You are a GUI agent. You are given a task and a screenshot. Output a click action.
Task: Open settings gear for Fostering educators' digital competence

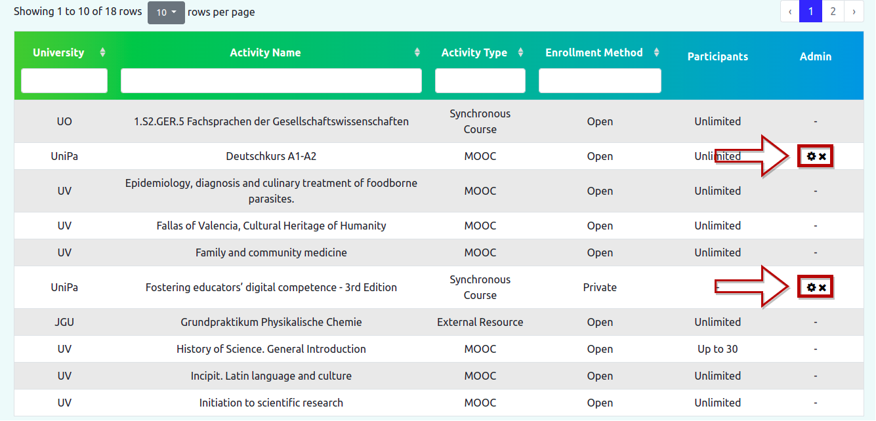coord(811,288)
